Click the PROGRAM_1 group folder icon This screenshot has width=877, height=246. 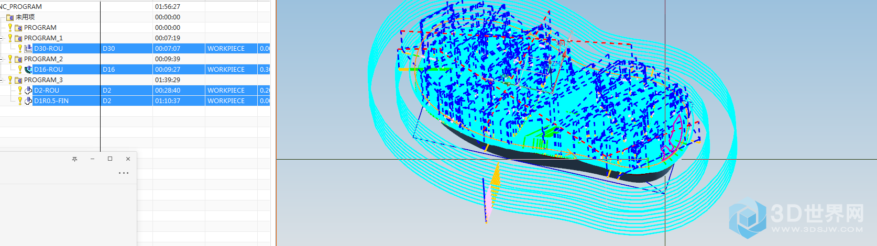point(18,38)
